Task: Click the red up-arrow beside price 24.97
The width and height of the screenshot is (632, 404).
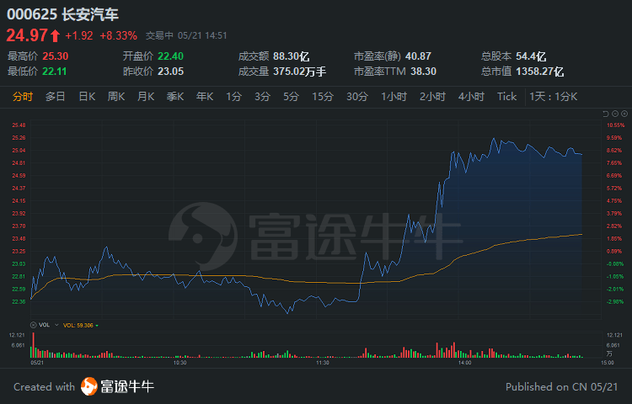Action: 56,36
